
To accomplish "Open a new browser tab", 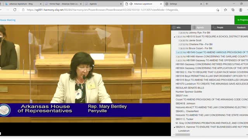I will pos(207,4).
